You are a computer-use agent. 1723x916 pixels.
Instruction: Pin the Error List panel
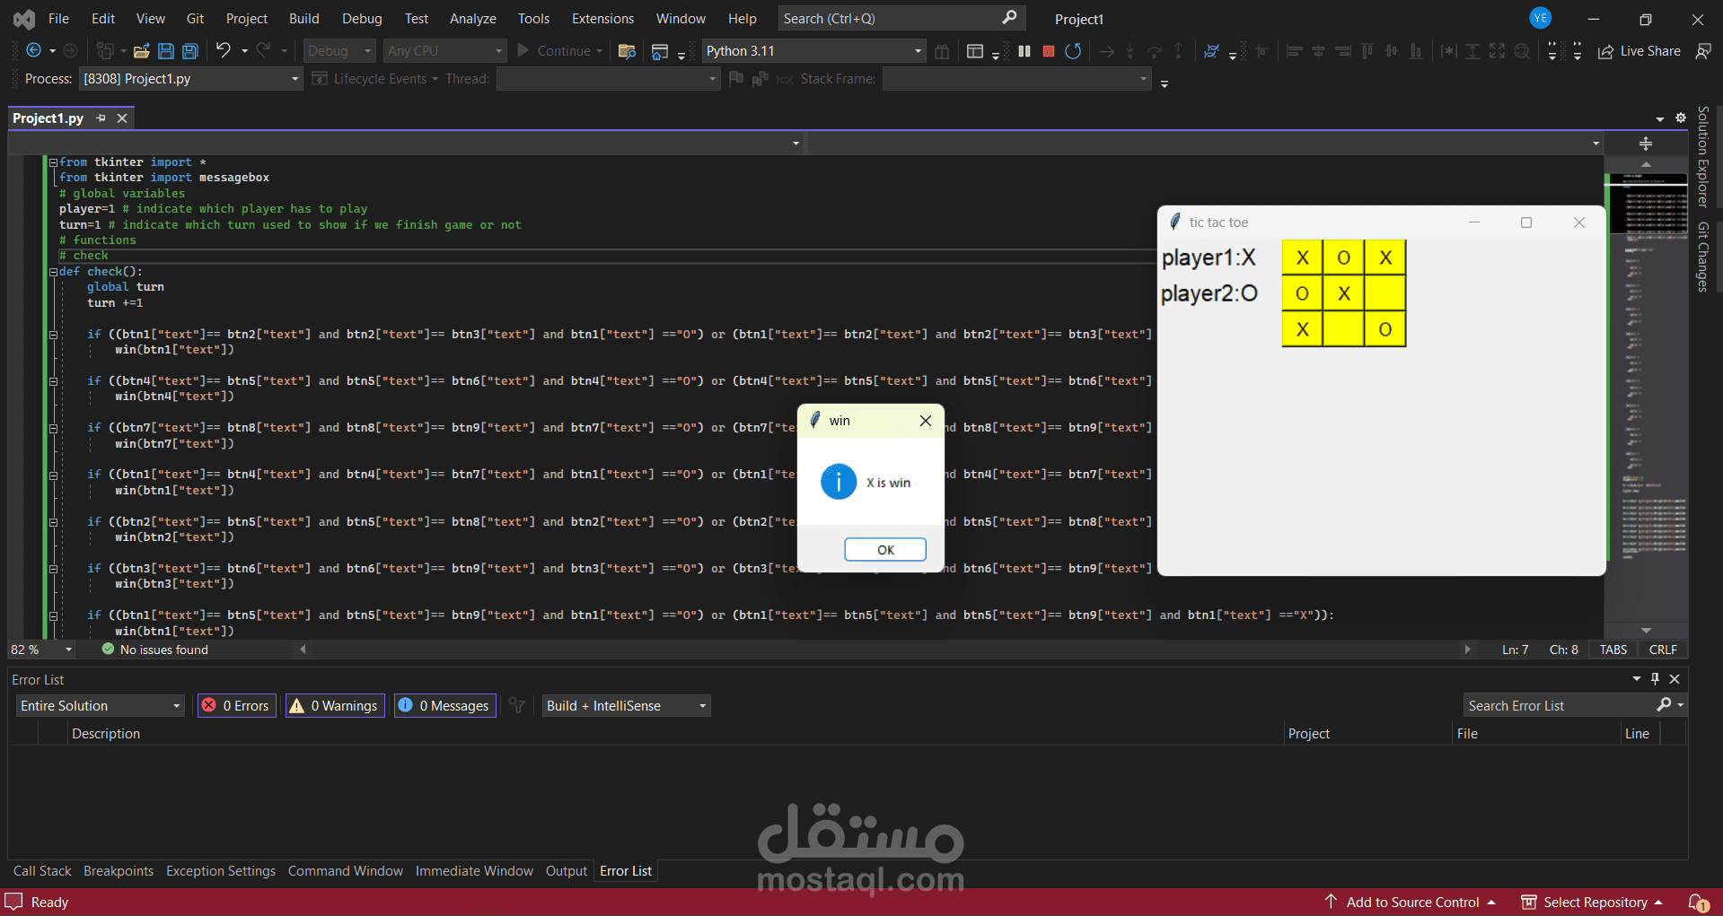(x=1656, y=679)
